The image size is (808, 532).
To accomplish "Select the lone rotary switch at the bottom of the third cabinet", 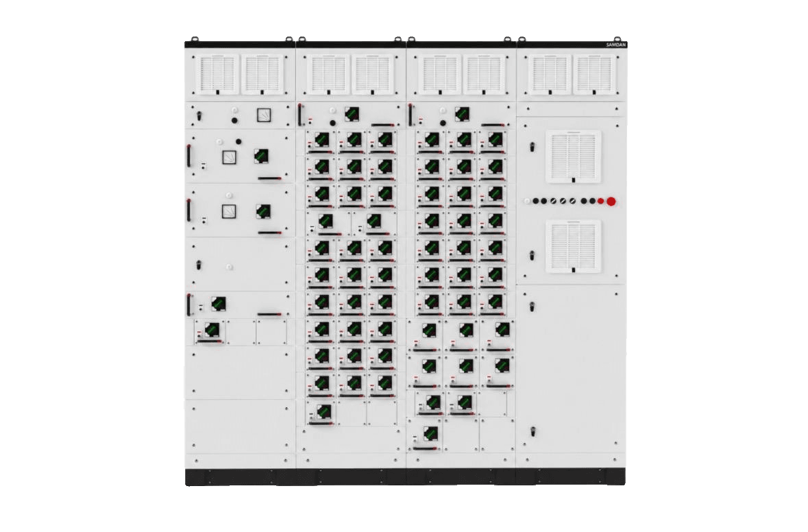I will pos(431,433).
